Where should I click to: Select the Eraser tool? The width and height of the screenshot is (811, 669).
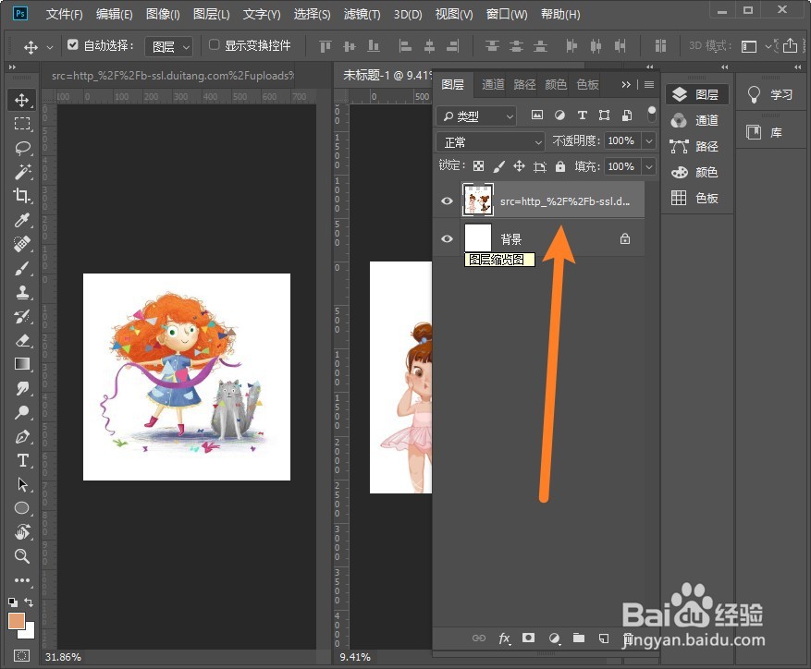point(21,340)
